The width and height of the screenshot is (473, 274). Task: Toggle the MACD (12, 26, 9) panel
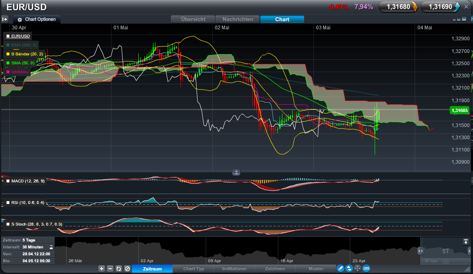25,181
